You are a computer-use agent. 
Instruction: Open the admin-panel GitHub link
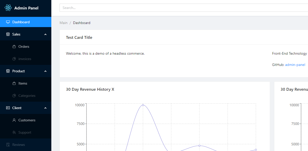point(295,65)
